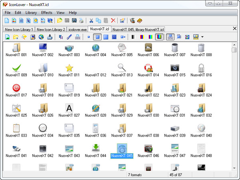Image resolution: width=240 pixels, height=180 pixels.
Task: Open the Library menu
Action: tap(31, 12)
